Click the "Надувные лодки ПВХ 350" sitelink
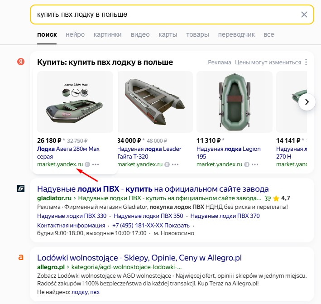 [x=149, y=216]
